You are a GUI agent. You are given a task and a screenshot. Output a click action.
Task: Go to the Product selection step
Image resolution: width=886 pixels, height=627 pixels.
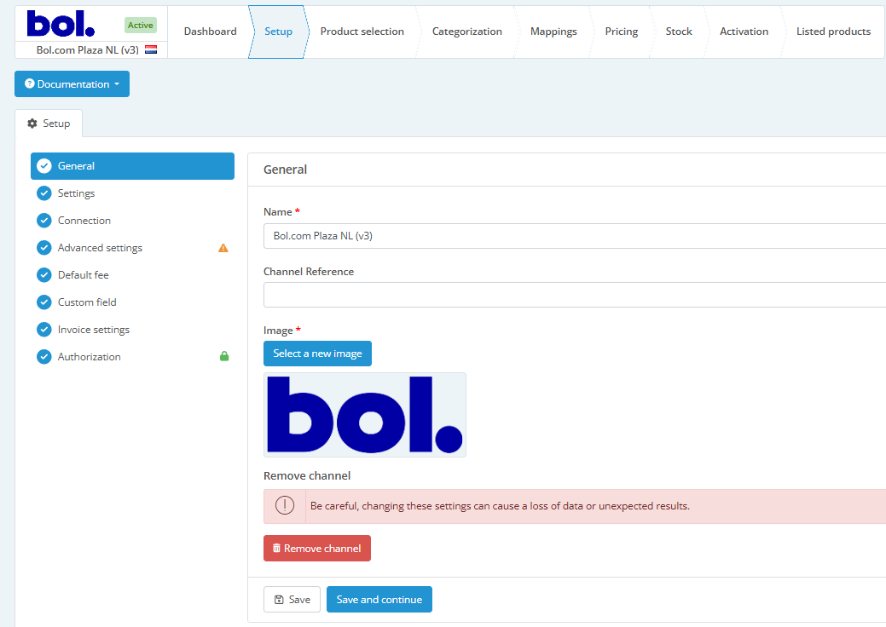point(362,32)
